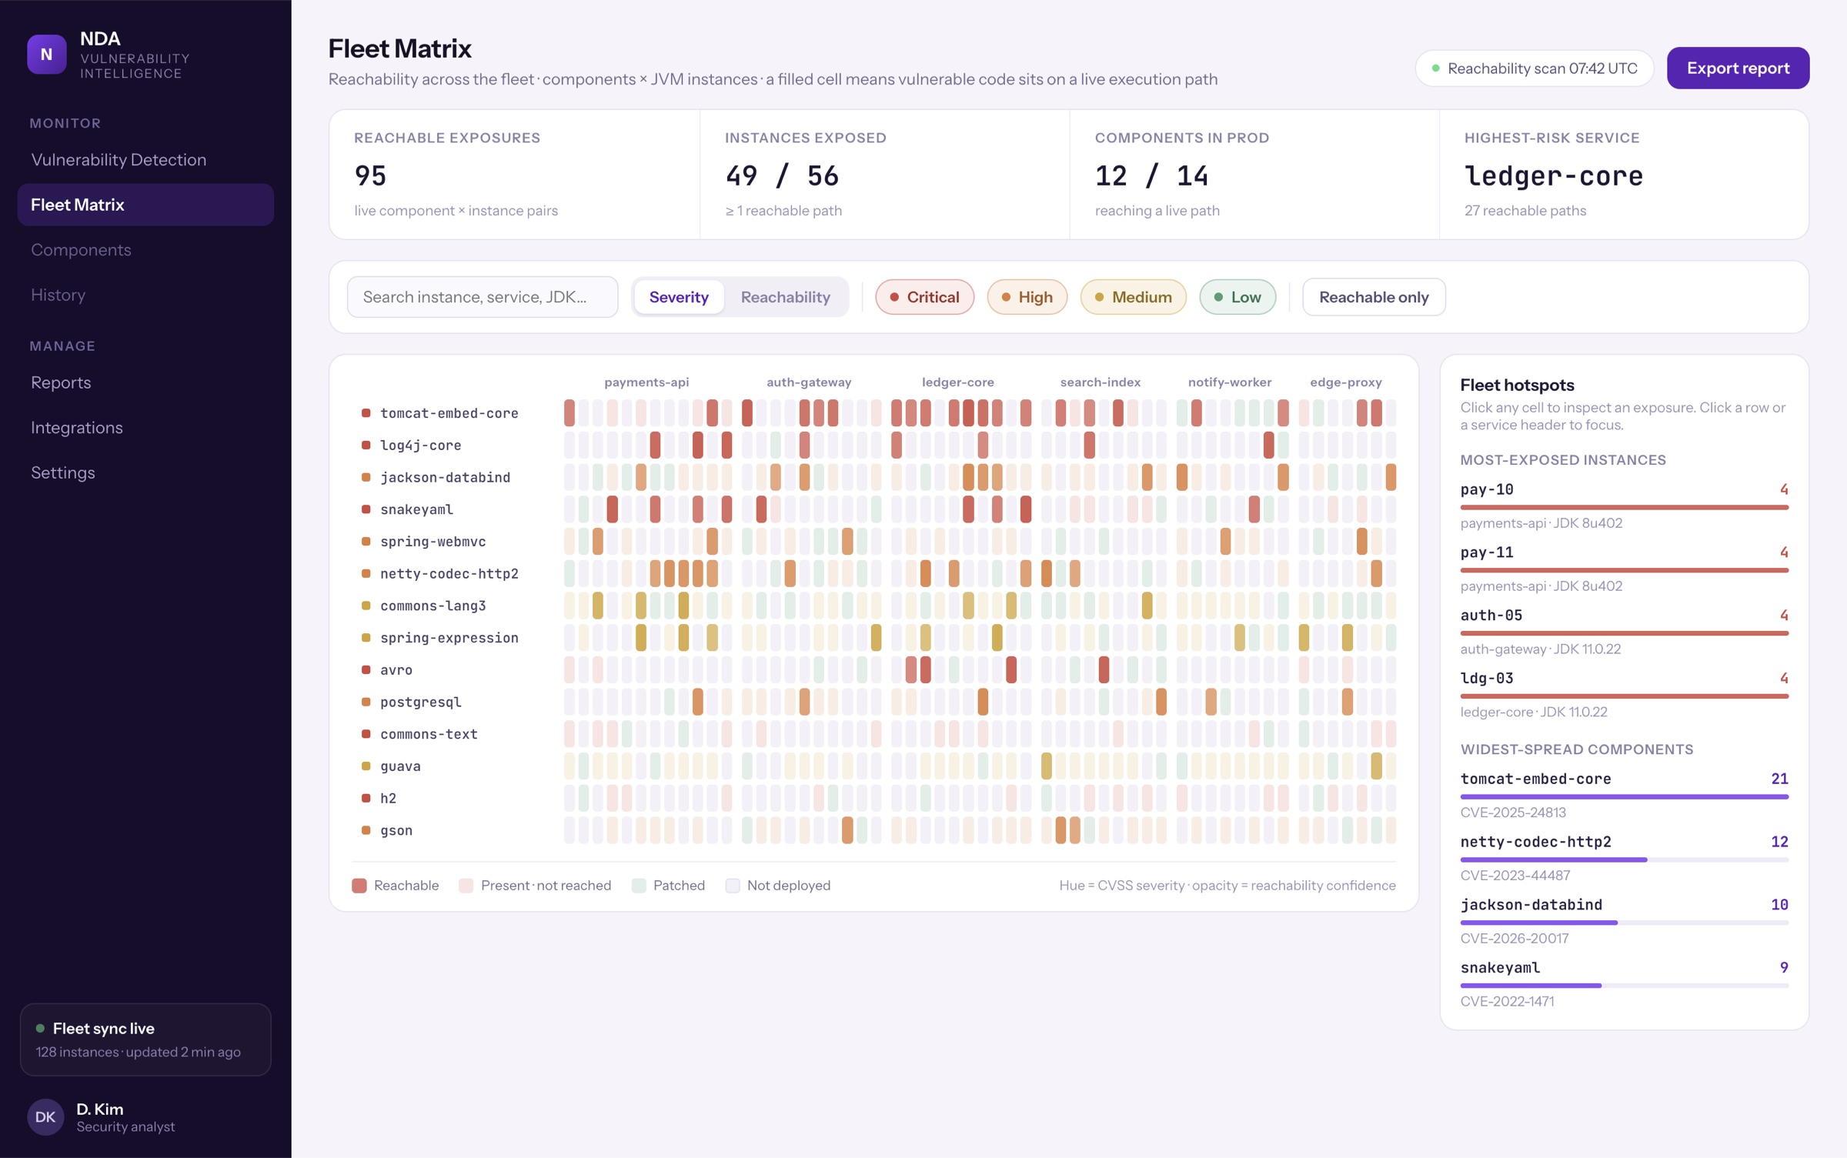The height and width of the screenshot is (1158, 1847).
Task: Toggle the Low severity filter
Action: click(x=1237, y=297)
